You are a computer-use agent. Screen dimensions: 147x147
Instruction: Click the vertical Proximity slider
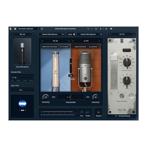click(x=71, y=66)
